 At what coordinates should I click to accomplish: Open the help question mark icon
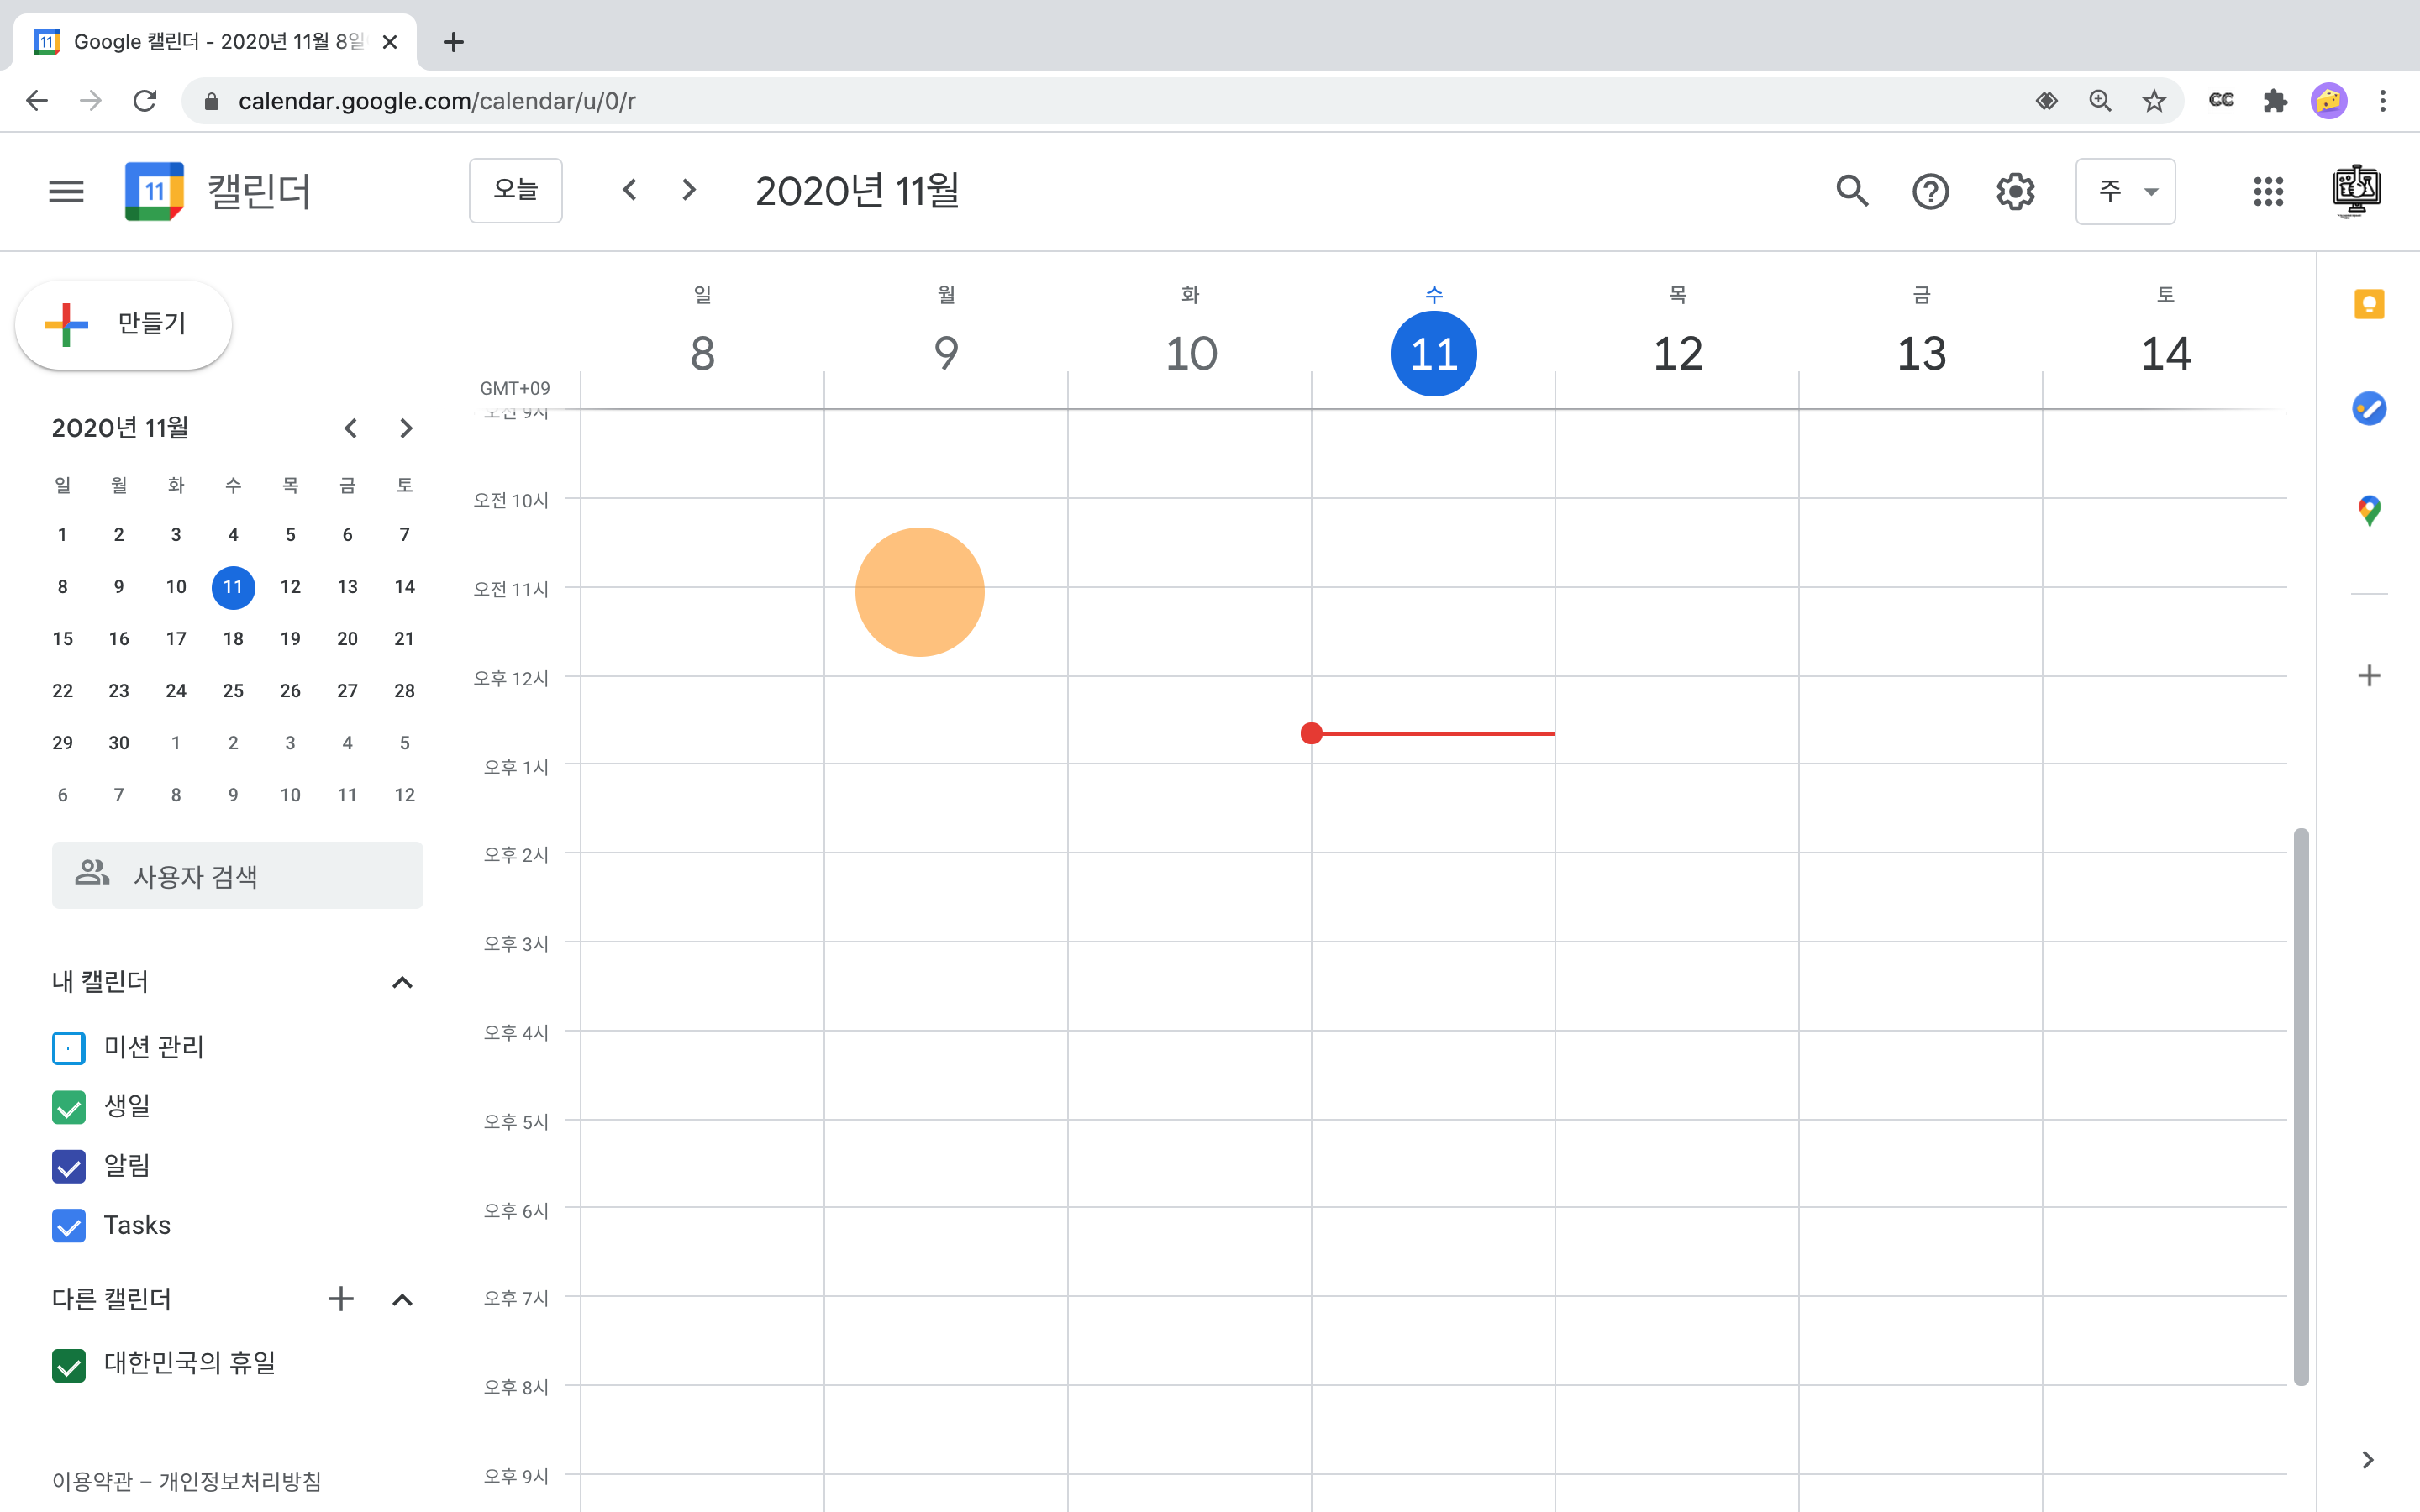(x=1930, y=190)
